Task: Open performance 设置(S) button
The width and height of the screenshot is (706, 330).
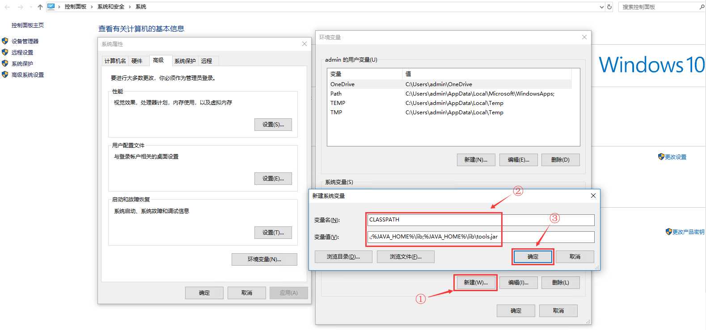Action: coord(273,125)
